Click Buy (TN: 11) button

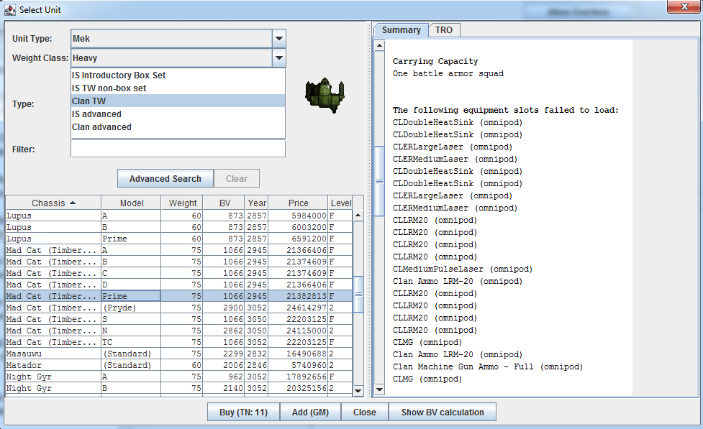point(243,412)
